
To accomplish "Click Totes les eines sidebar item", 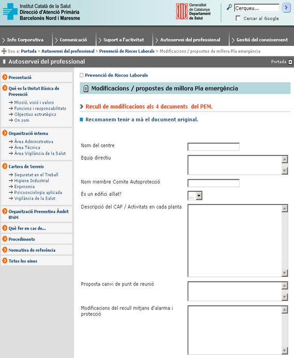I will pyautogui.click(x=23, y=261).
